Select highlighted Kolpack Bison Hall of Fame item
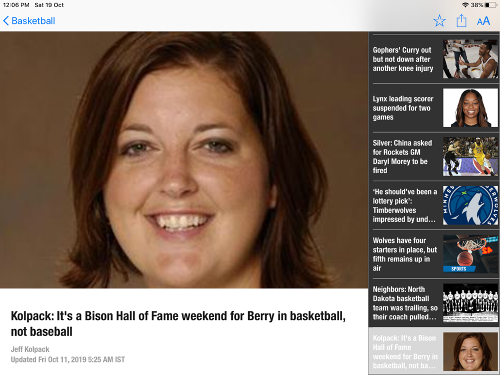The width and height of the screenshot is (500, 375). coord(433,351)
